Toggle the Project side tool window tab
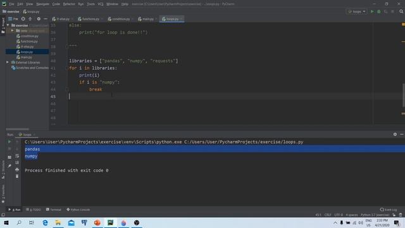405x228 pixels. coord(3,25)
